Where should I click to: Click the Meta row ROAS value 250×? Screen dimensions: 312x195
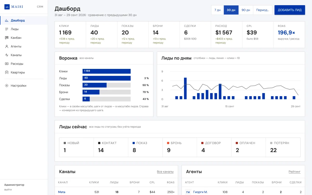(171, 192)
